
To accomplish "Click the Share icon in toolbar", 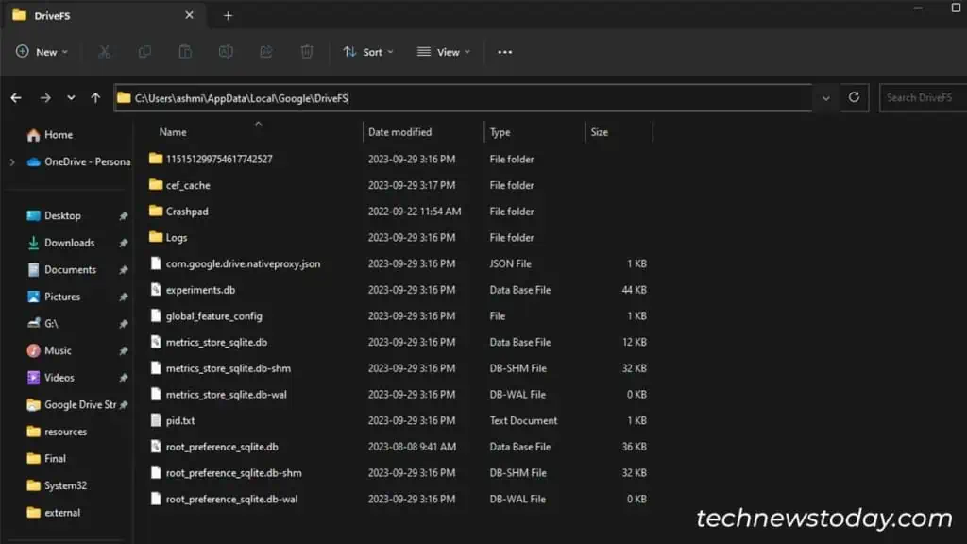I will [266, 52].
